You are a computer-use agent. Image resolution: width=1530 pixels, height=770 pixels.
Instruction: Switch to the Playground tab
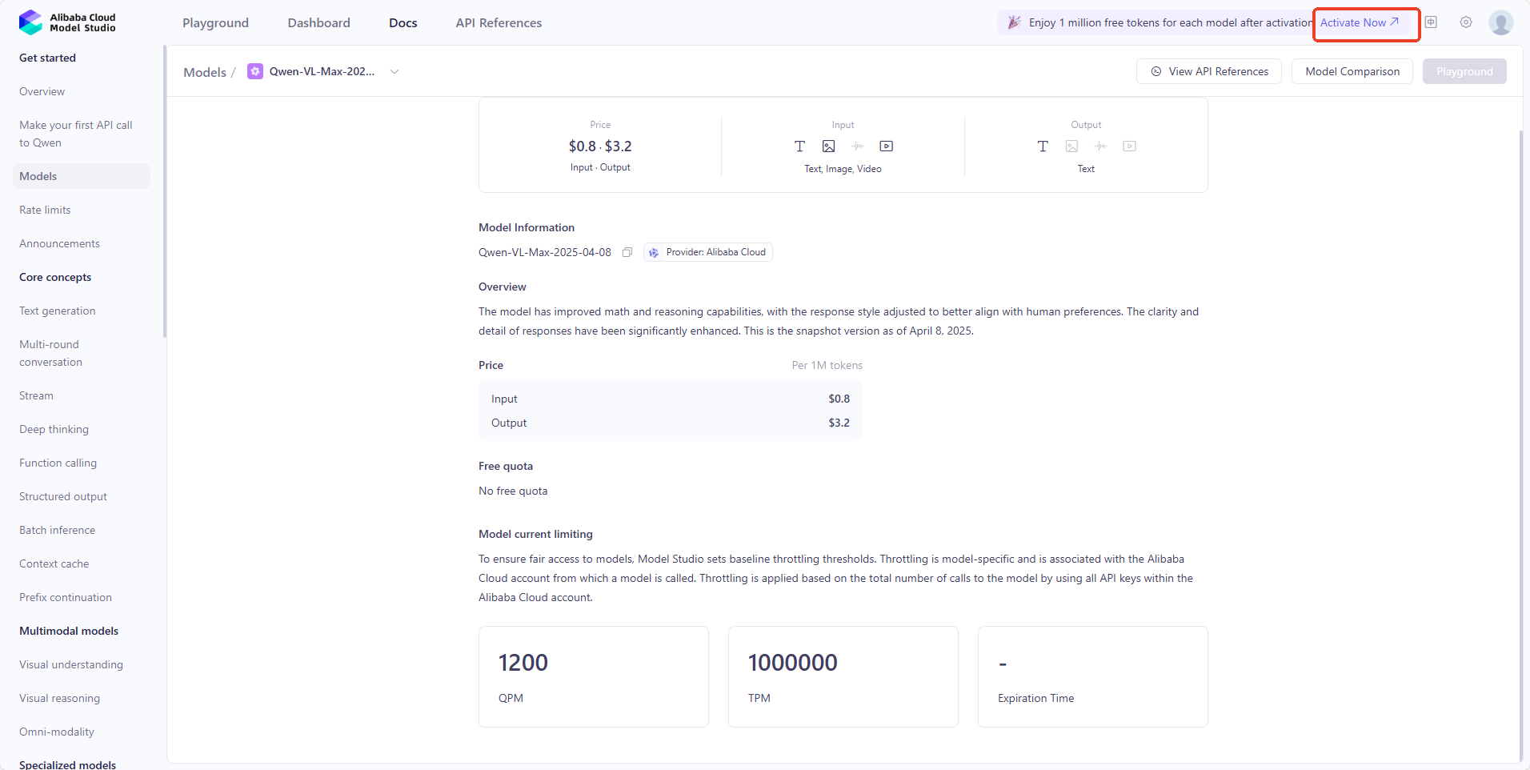[215, 22]
